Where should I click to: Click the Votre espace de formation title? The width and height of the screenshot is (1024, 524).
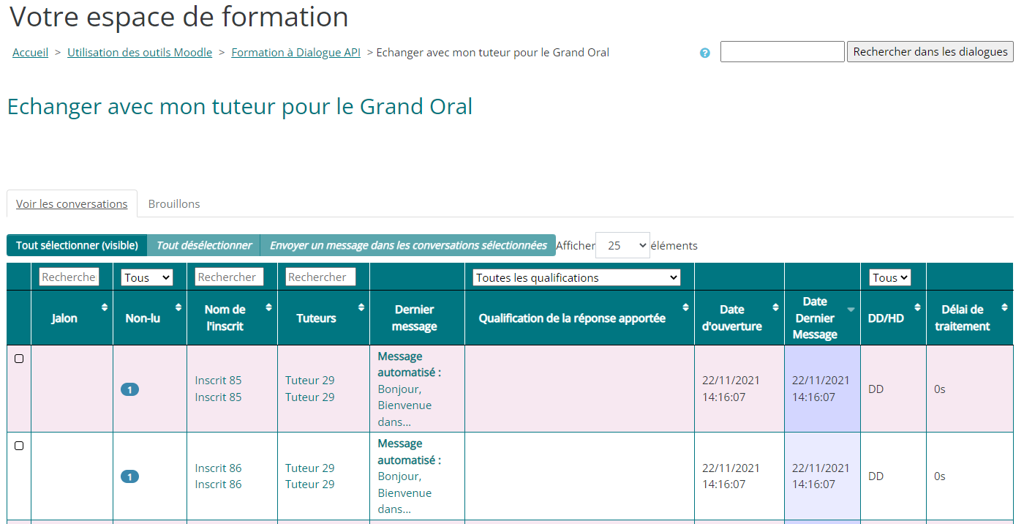(179, 17)
